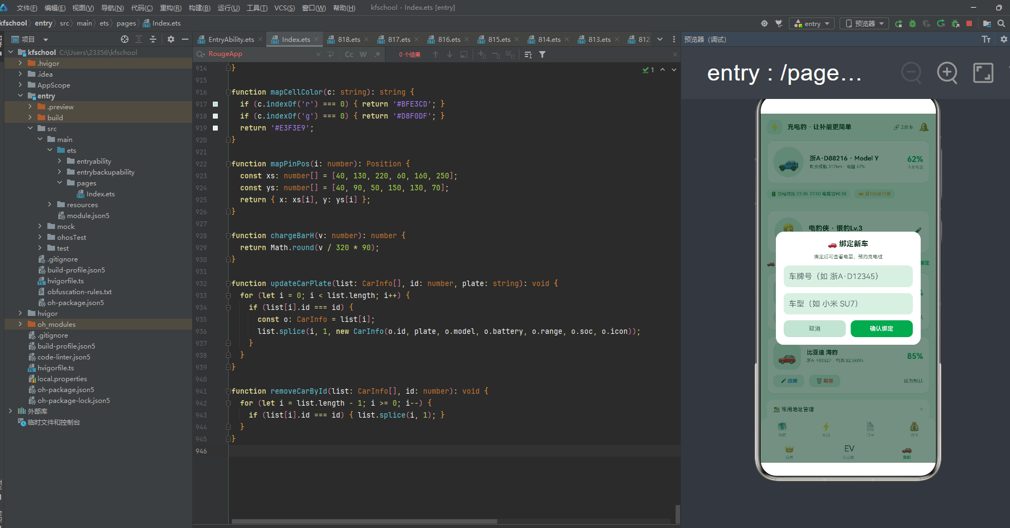Hide the project tool window

click(x=185, y=39)
